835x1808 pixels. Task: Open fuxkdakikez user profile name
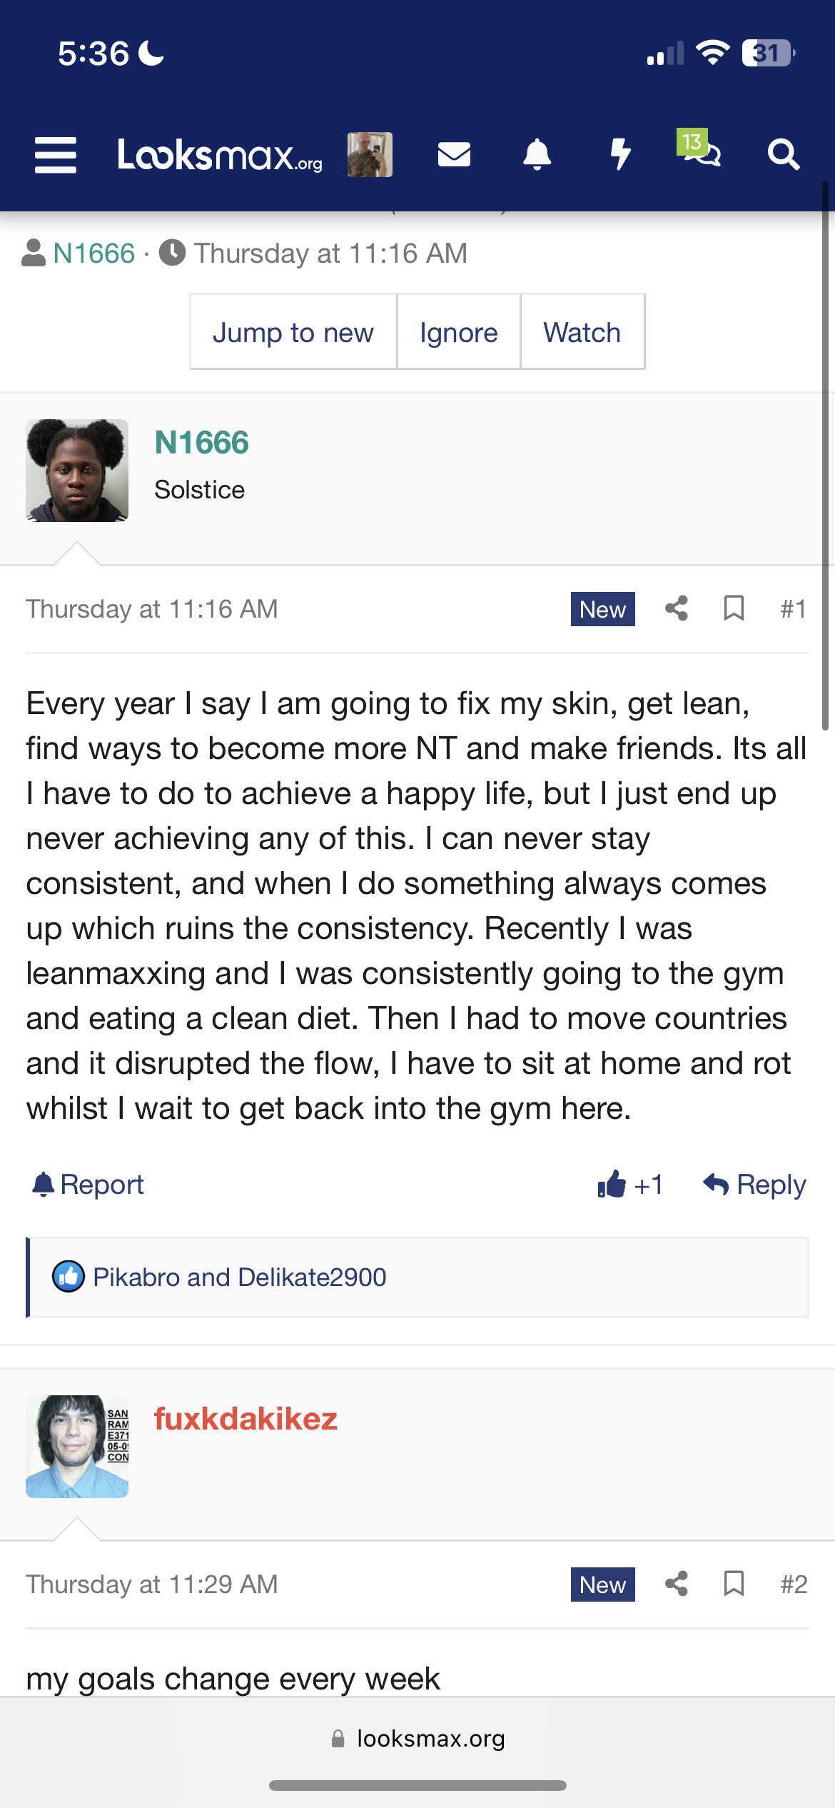pos(246,1418)
